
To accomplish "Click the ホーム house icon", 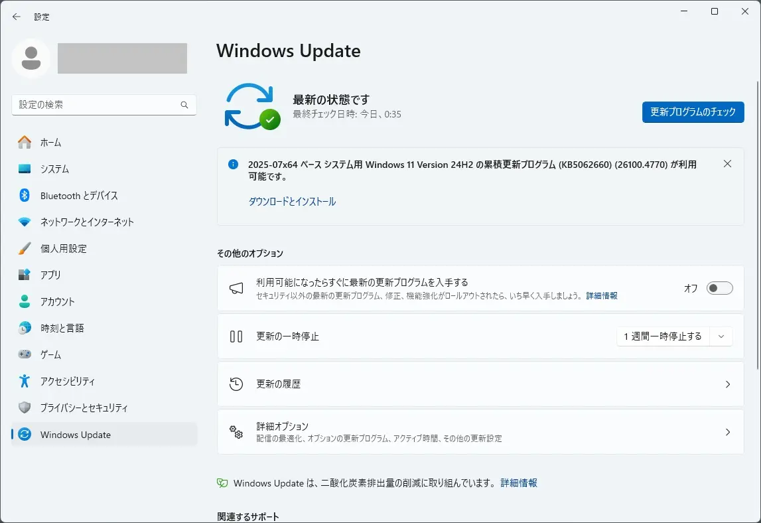I will tap(25, 142).
